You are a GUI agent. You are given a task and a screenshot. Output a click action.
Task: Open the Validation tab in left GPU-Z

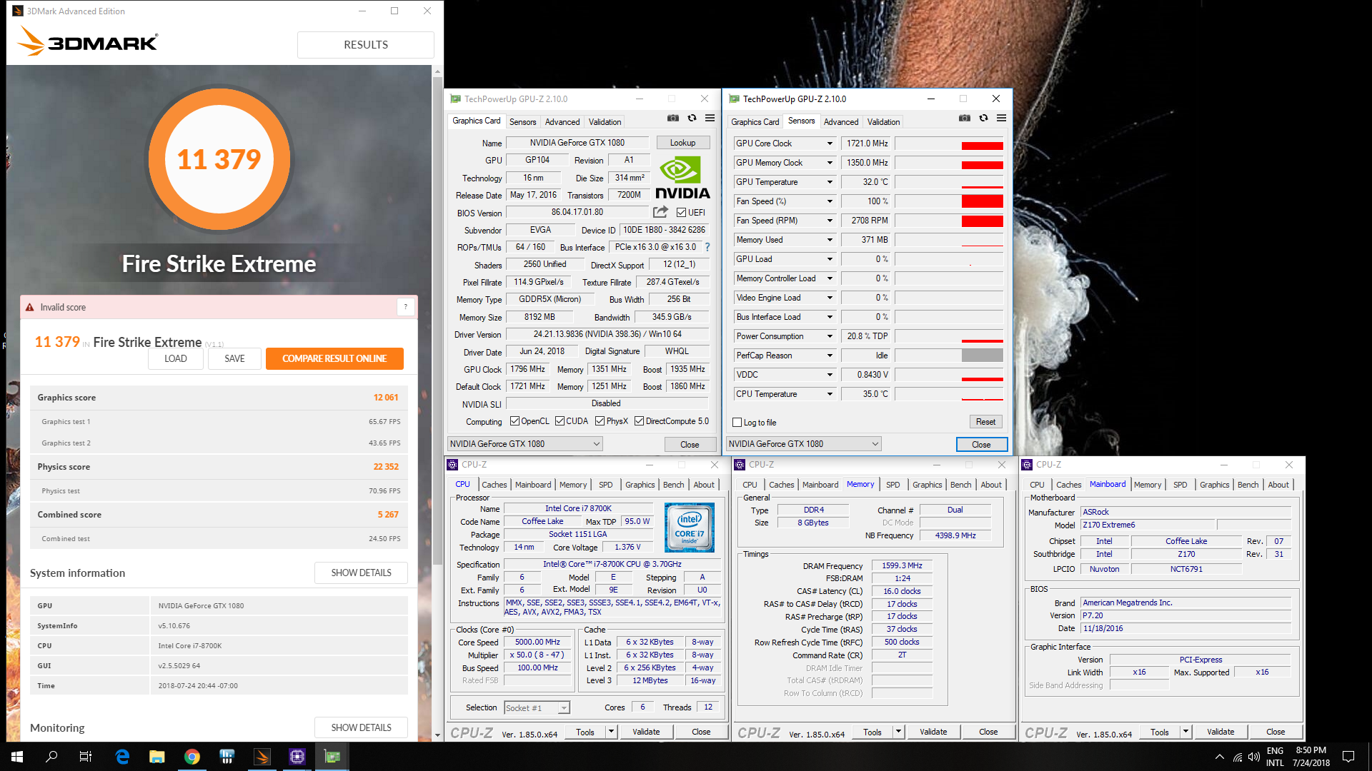point(605,122)
